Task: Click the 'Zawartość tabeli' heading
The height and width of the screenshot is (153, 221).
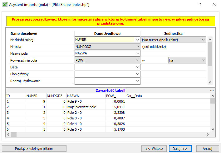Action: click(x=110, y=90)
